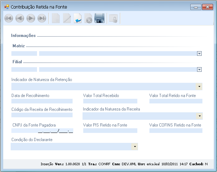Create a new blank record
The width and height of the screenshot is (217, 172).
(x=56, y=18)
